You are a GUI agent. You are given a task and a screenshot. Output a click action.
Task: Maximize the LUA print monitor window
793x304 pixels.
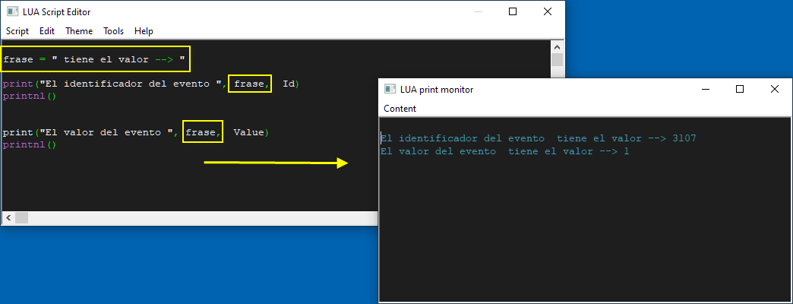pyautogui.click(x=739, y=89)
